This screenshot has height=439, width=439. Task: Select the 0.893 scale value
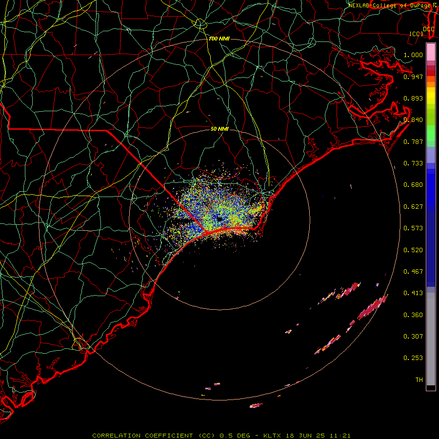pos(413,98)
